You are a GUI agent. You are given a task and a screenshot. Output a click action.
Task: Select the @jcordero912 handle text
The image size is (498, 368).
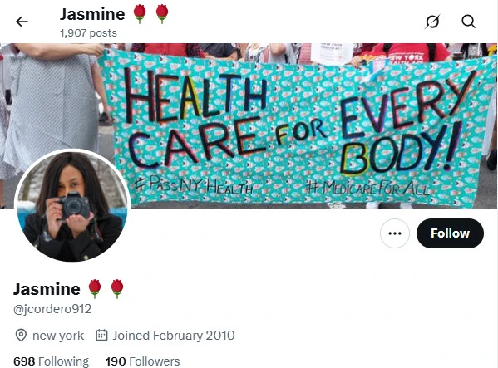pyautogui.click(x=52, y=309)
